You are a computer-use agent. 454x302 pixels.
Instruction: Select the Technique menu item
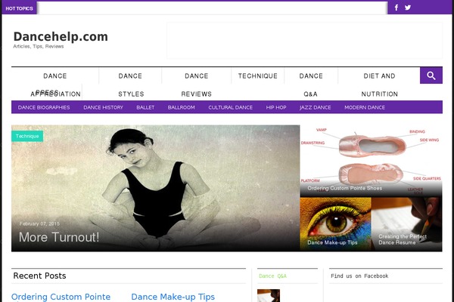tap(258, 76)
